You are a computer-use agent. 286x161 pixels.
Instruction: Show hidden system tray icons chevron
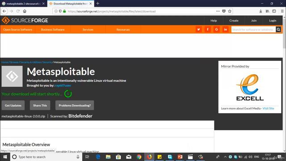(225, 157)
